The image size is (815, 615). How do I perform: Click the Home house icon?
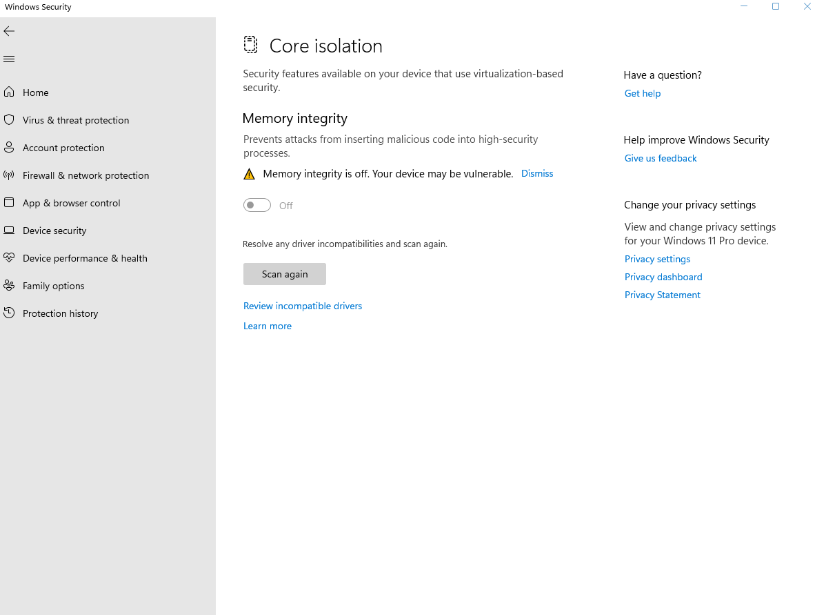tap(9, 92)
